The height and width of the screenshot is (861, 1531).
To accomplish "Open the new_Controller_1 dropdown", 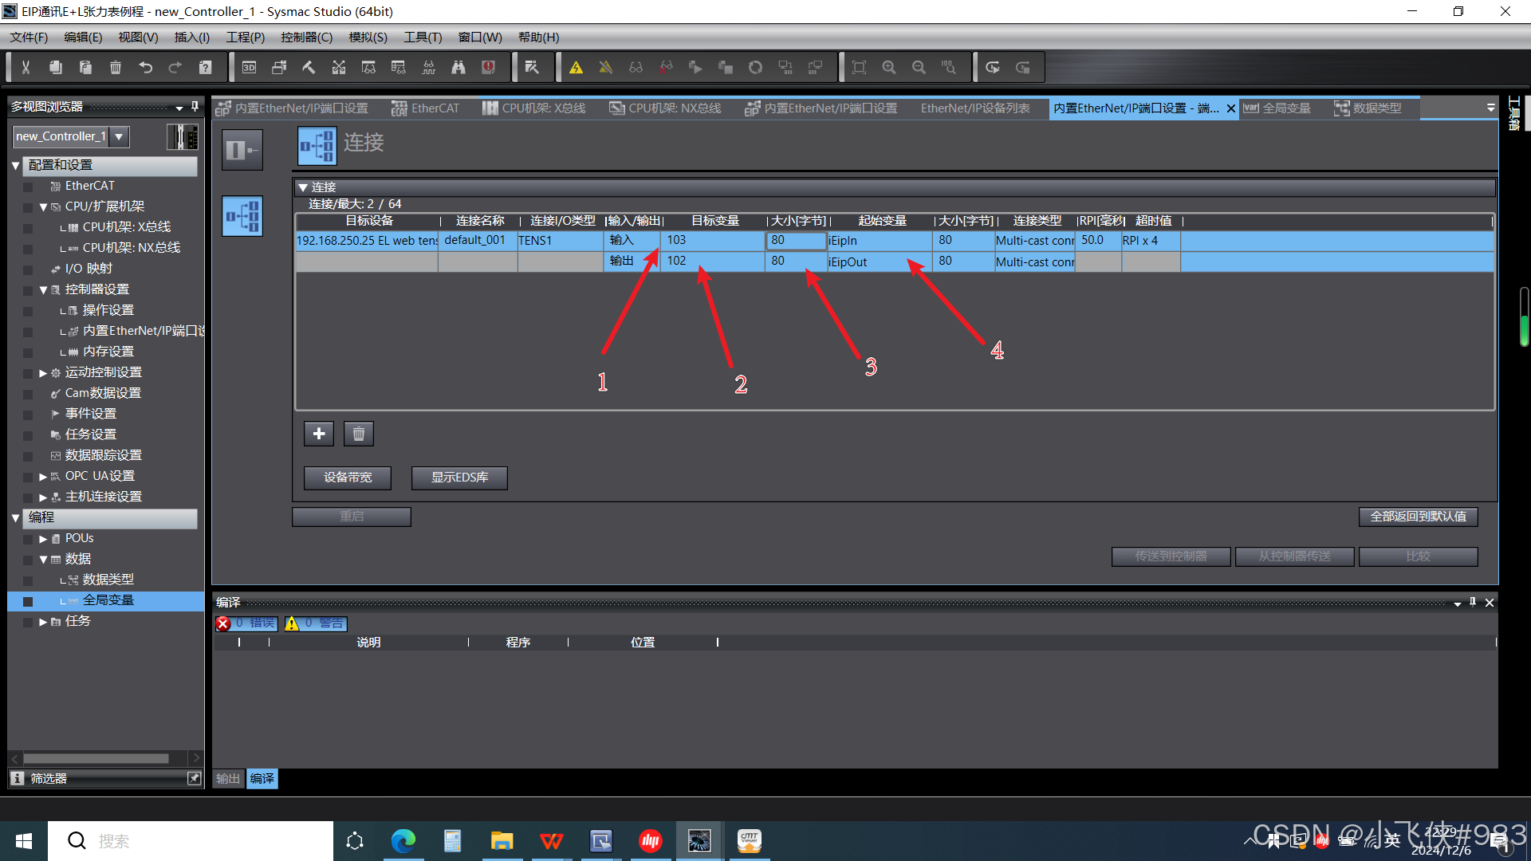I will [119, 136].
